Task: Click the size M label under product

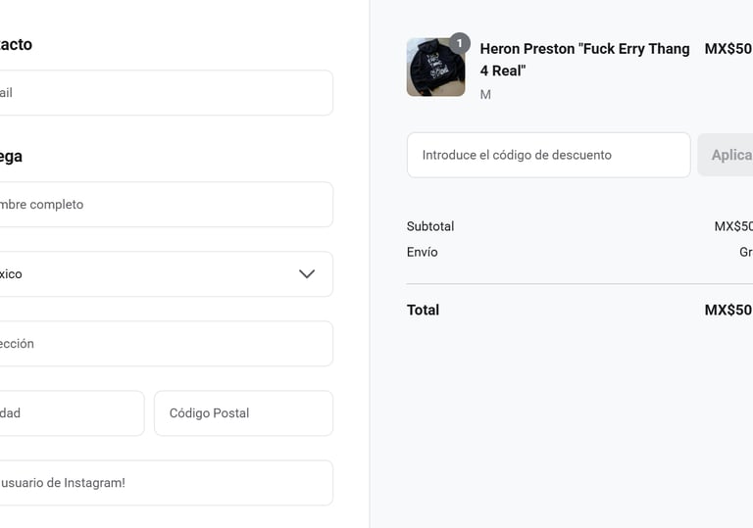Action: [485, 95]
